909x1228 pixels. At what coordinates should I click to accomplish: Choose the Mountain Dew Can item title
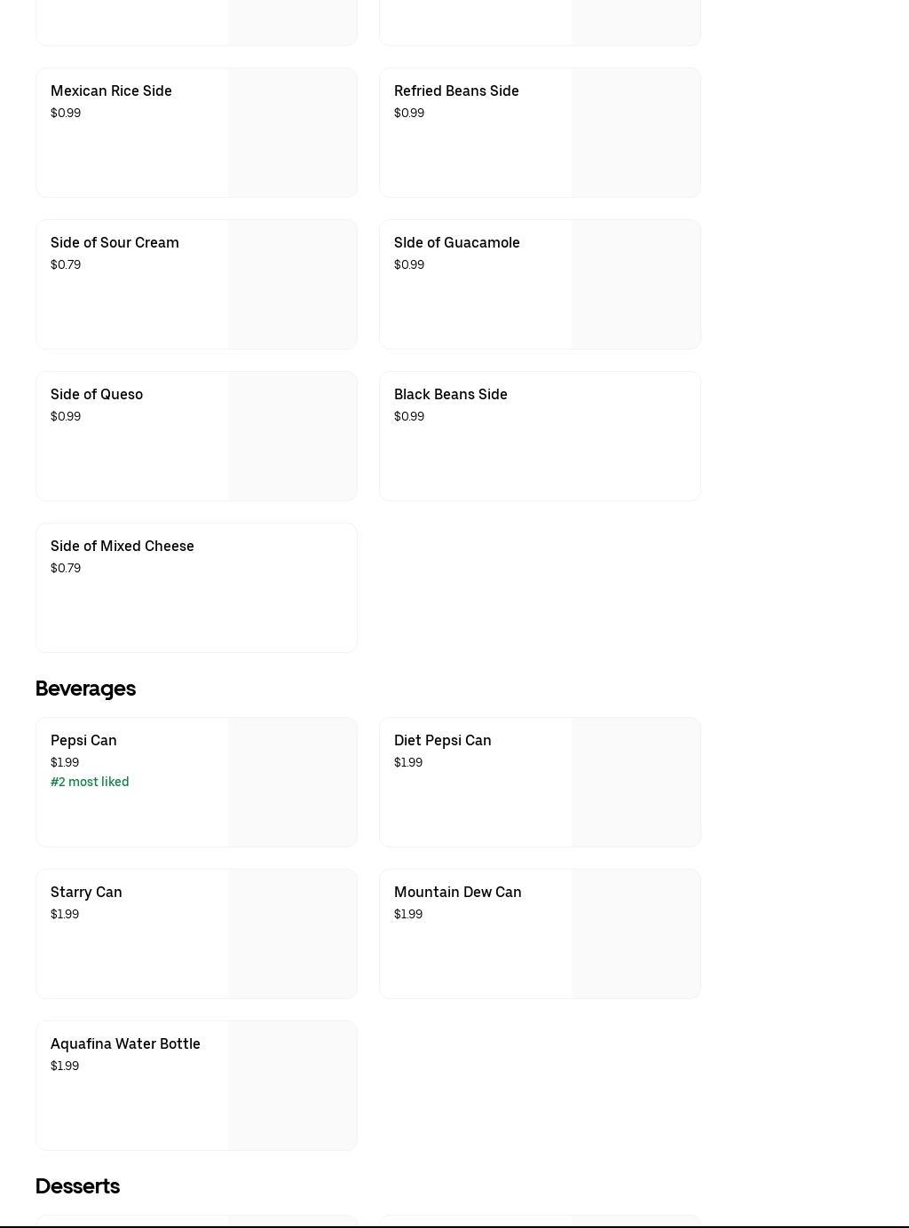[457, 893]
